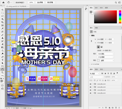
Task: Toggle Quick Mask mode in toolbar
Action: tap(2, 85)
